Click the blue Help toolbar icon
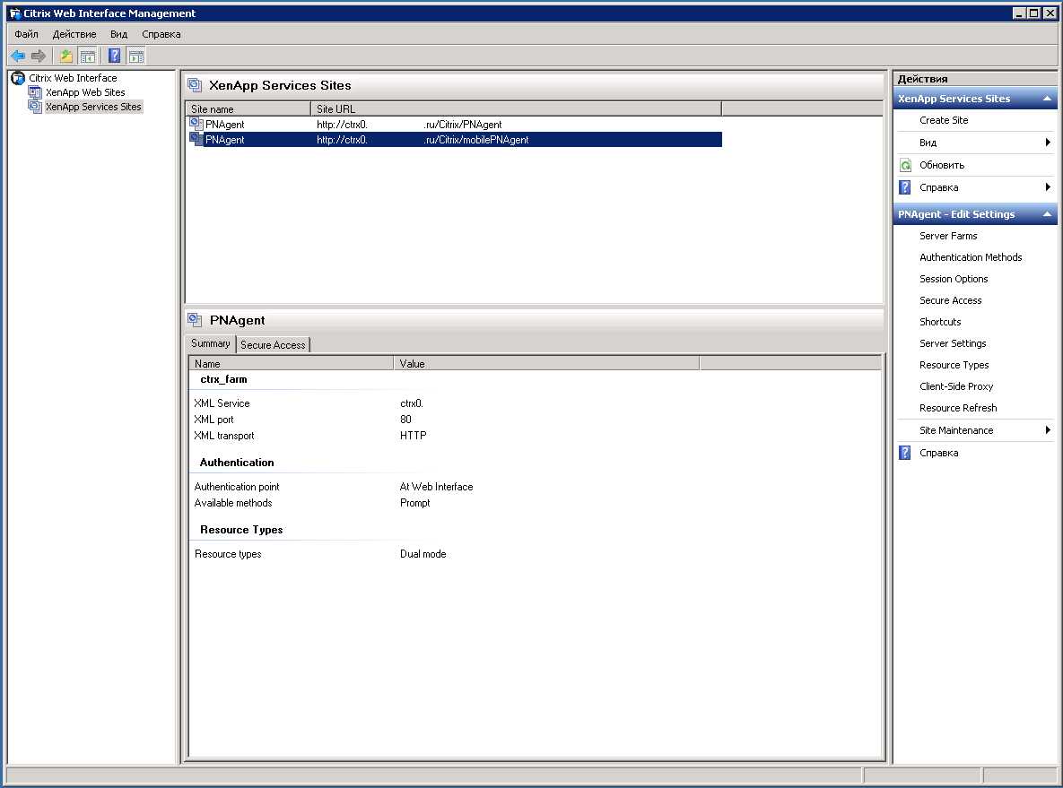Image resolution: width=1063 pixels, height=788 pixels. tap(115, 56)
